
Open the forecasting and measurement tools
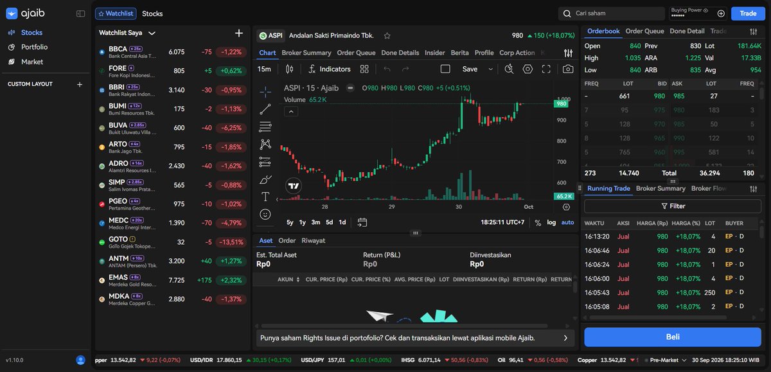265,162
